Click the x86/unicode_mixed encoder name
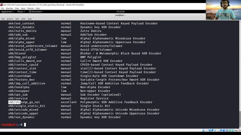Image resolution: width=241 pixels, height=135 pixels. pos(23,109)
